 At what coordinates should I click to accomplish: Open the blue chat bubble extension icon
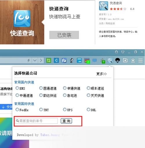point(95,60)
